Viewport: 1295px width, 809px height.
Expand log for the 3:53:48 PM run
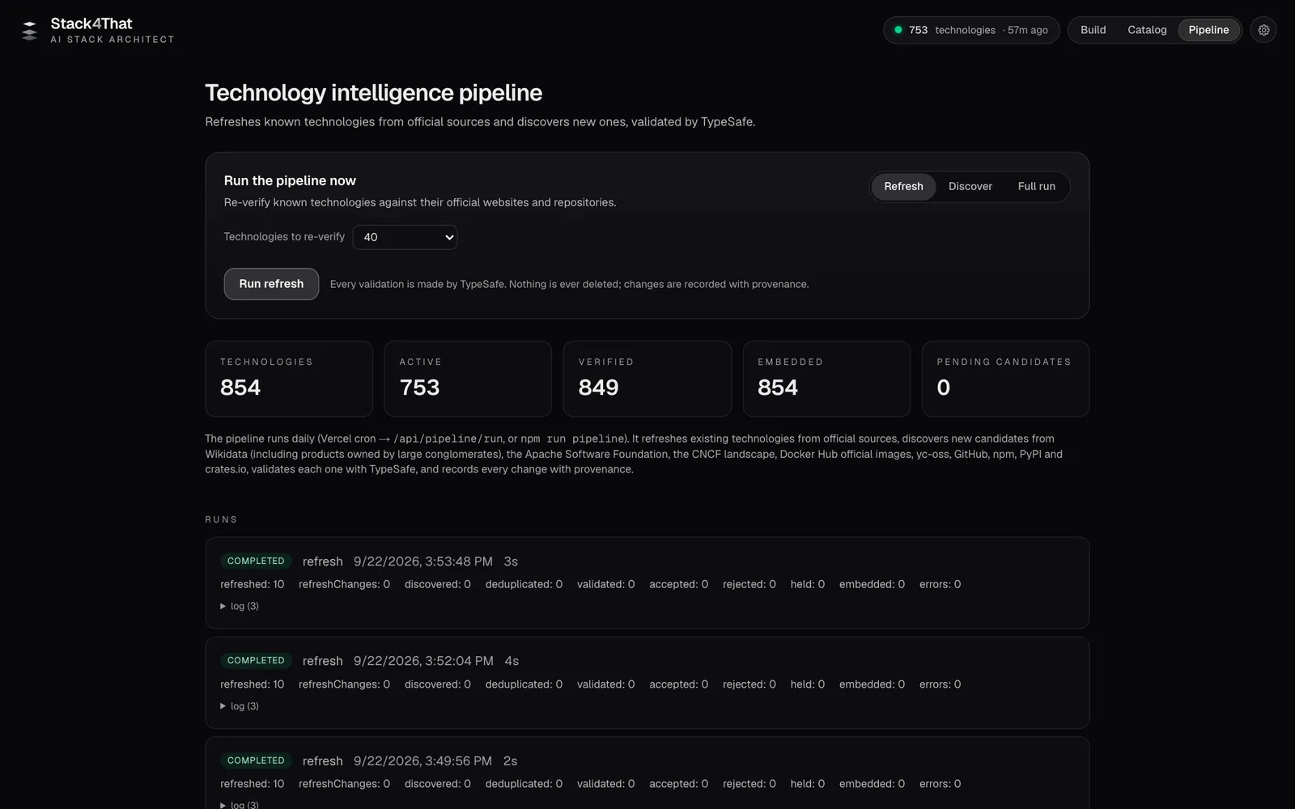(x=240, y=606)
